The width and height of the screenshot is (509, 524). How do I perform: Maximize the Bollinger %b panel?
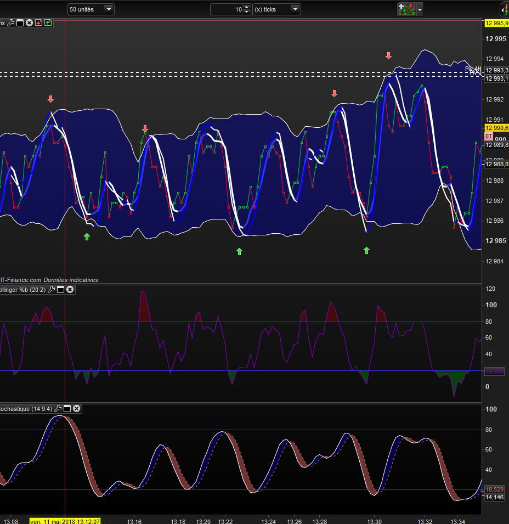click(61, 289)
